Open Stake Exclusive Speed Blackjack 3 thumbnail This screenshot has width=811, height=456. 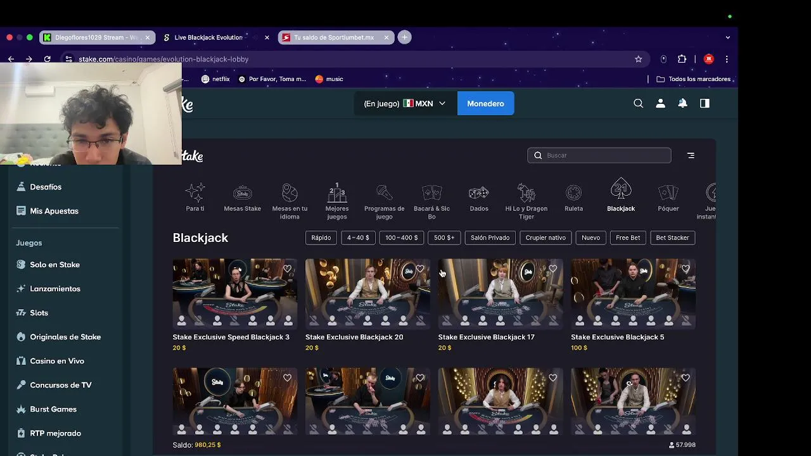pyautogui.click(x=234, y=294)
